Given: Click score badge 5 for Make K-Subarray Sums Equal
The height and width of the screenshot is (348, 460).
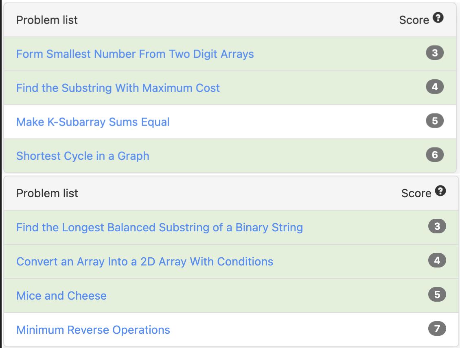Looking at the screenshot, I should click(435, 121).
